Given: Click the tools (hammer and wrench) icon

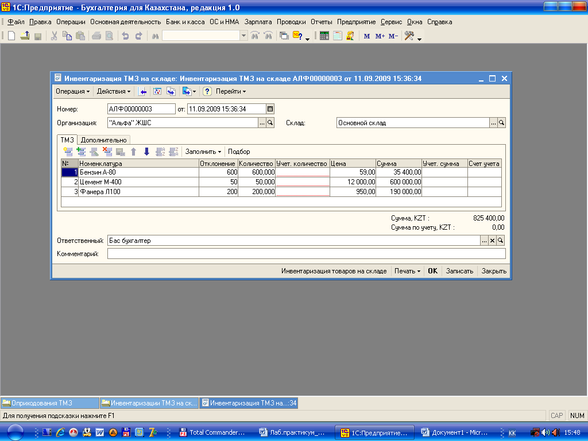Looking at the screenshot, I should [x=409, y=36].
